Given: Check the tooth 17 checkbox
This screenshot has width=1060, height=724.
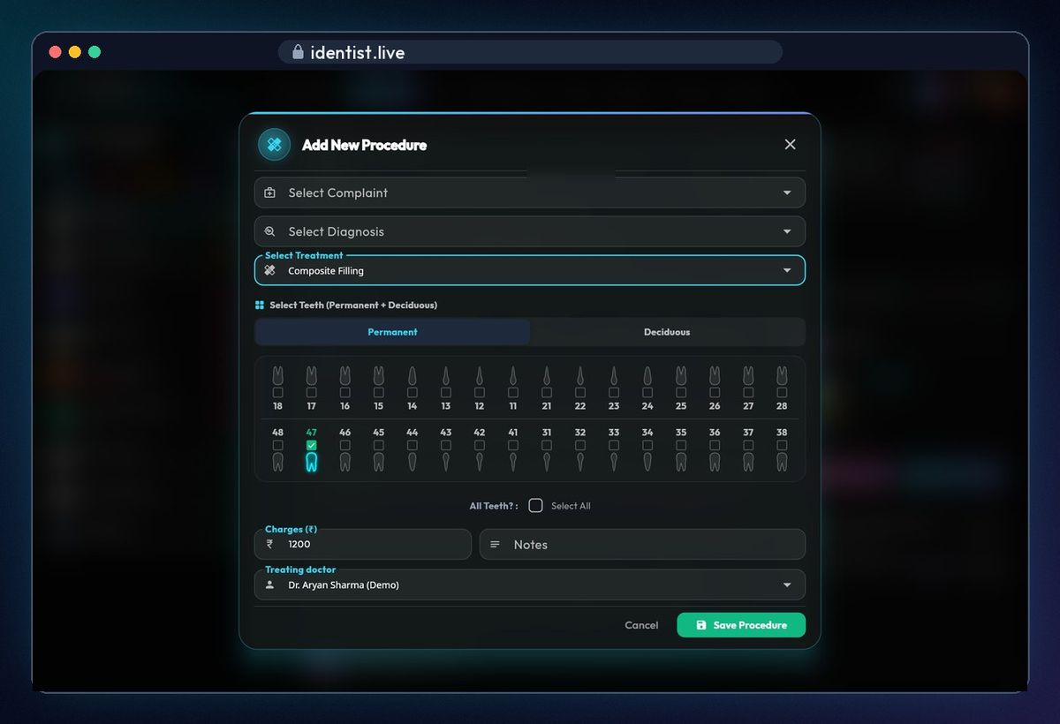Looking at the screenshot, I should coord(312,392).
